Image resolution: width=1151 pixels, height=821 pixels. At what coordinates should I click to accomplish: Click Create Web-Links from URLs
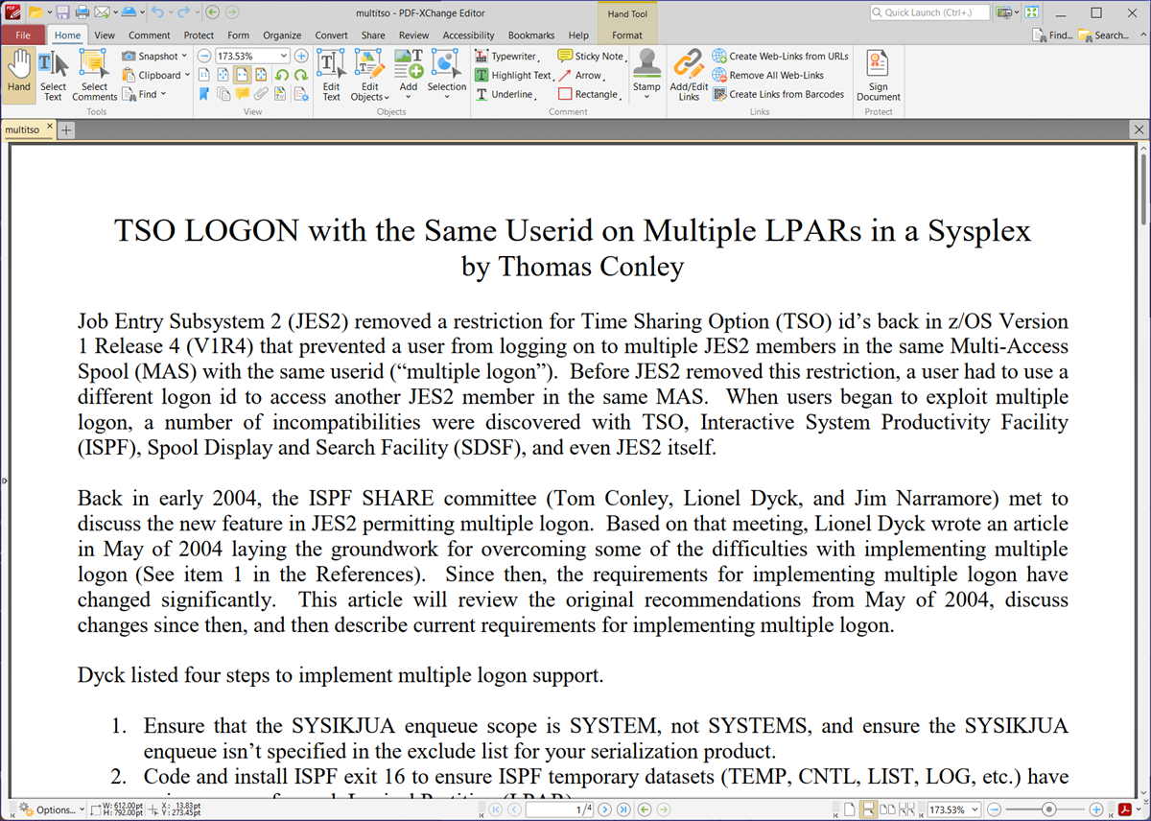click(781, 57)
